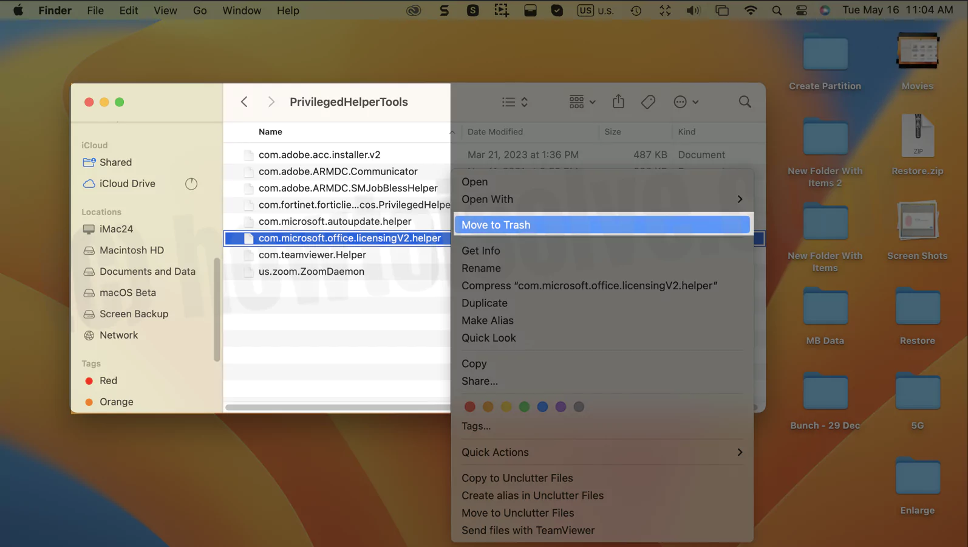
Task: Open the Restore.zip file on desktop
Action: pyautogui.click(x=917, y=137)
